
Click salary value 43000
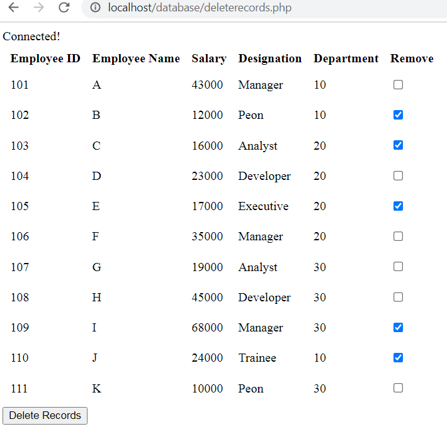(x=207, y=84)
